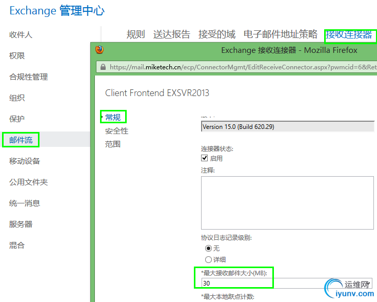The width and height of the screenshot is (377, 302).
Task: Click the Client Frontend EXSVR2013 heading
Action: [x=157, y=93]
